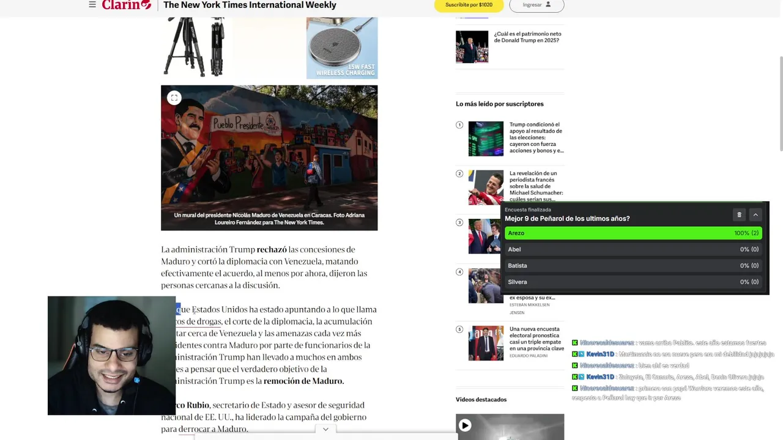
Task: Click the 'Videos destacados' heading
Action: pos(481,400)
